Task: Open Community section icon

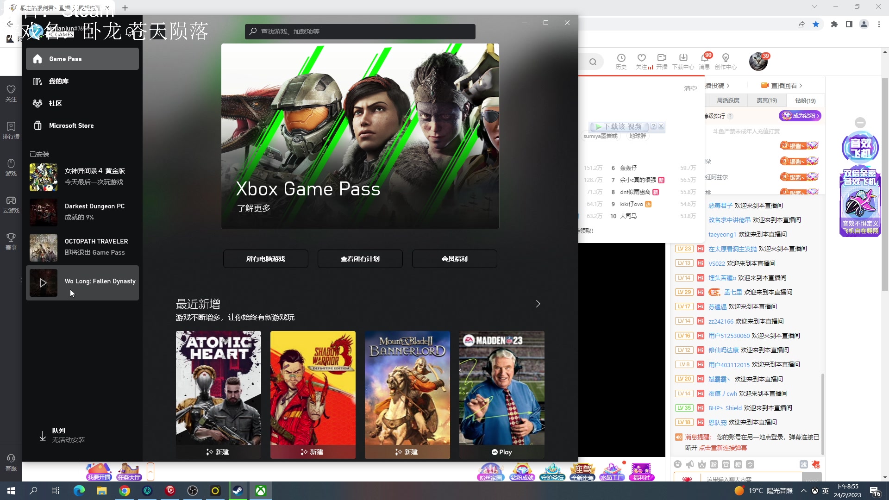Action: coord(38,103)
